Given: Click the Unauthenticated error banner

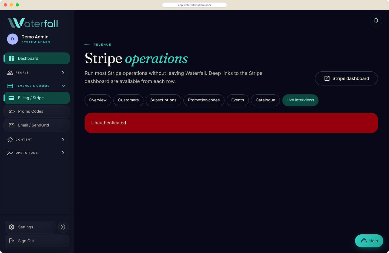Looking at the screenshot, I should click(231, 123).
